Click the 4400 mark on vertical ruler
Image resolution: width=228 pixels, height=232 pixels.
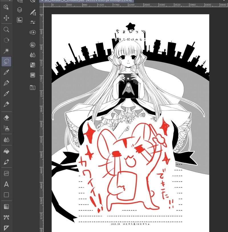41,171
